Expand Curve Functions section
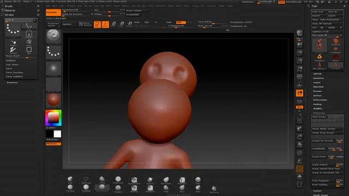 [x=15, y=72]
